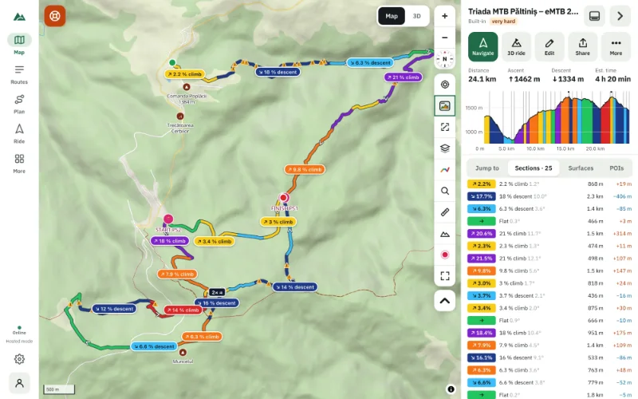Zoom in with the plus button

pos(445,16)
